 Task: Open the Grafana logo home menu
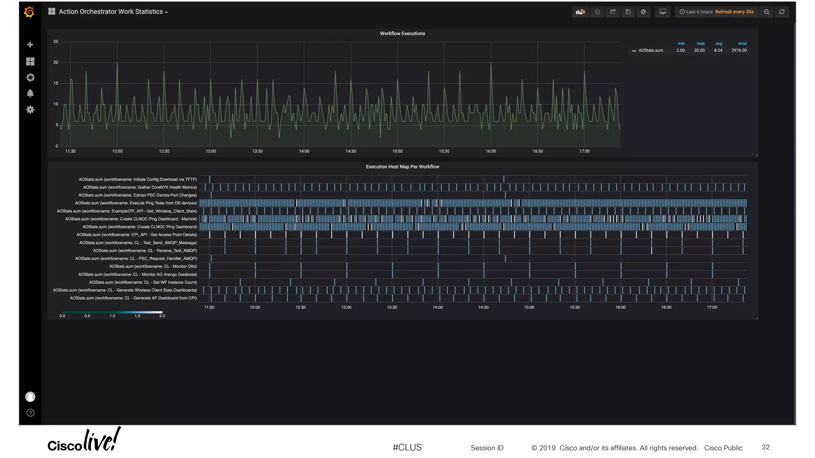pyautogui.click(x=29, y=12)
